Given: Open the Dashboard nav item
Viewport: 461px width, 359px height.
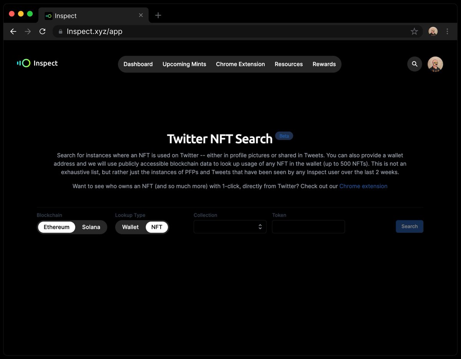Looking at the screenshot, I should (138, 64).
